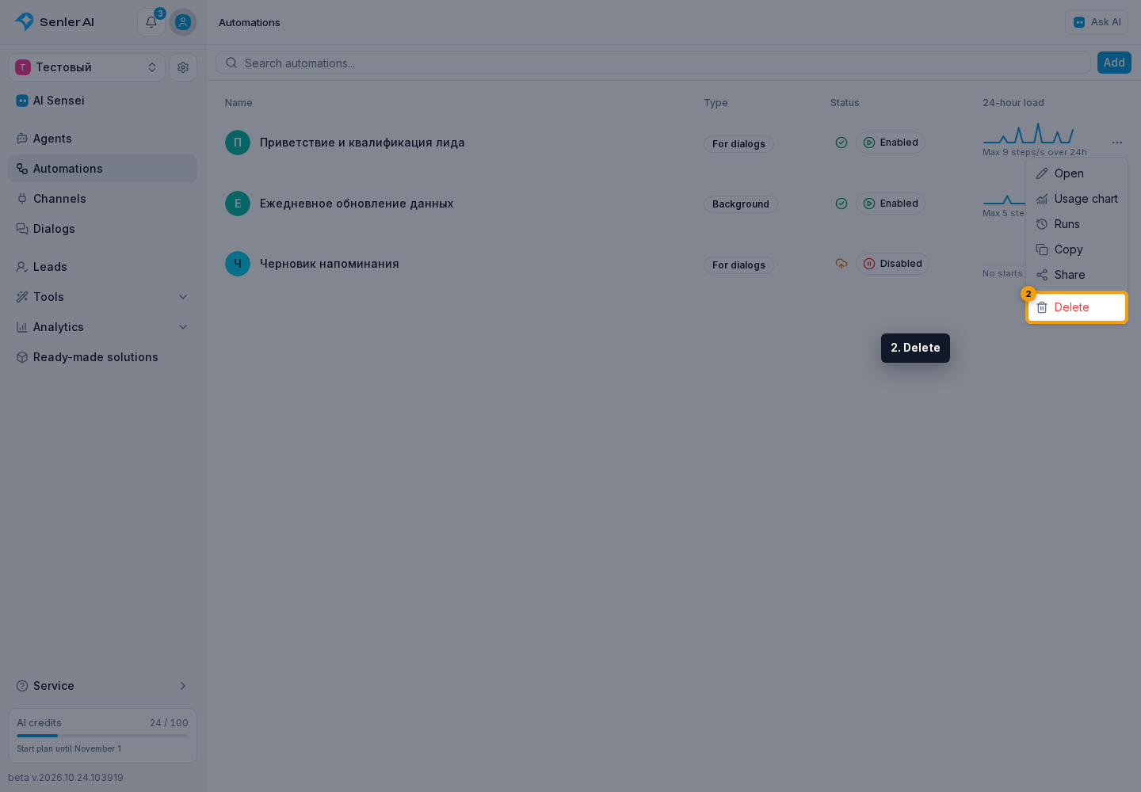Image resolution: width=1141 pixels, height=792 pixels.
Task: Click the 24-hour load chart of Приветствие
Action: pyautogui.click(x=1028, y=133)
